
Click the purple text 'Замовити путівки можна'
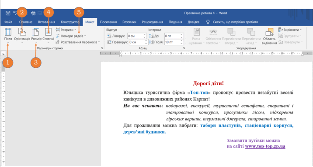pyautogui.click(x=253, y=140)
